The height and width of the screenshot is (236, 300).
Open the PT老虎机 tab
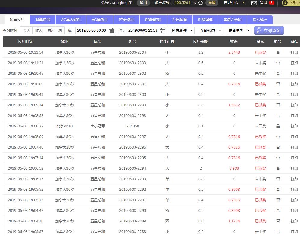(126, 20)
